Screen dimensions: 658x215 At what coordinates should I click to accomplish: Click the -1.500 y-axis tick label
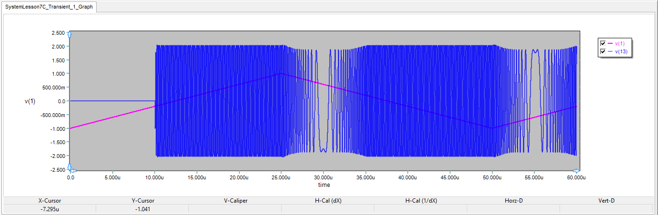[x=57, y=142]
